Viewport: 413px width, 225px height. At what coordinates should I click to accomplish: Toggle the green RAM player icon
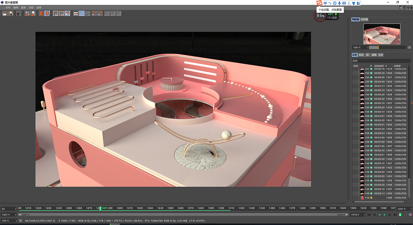click(x=400, y=215)
